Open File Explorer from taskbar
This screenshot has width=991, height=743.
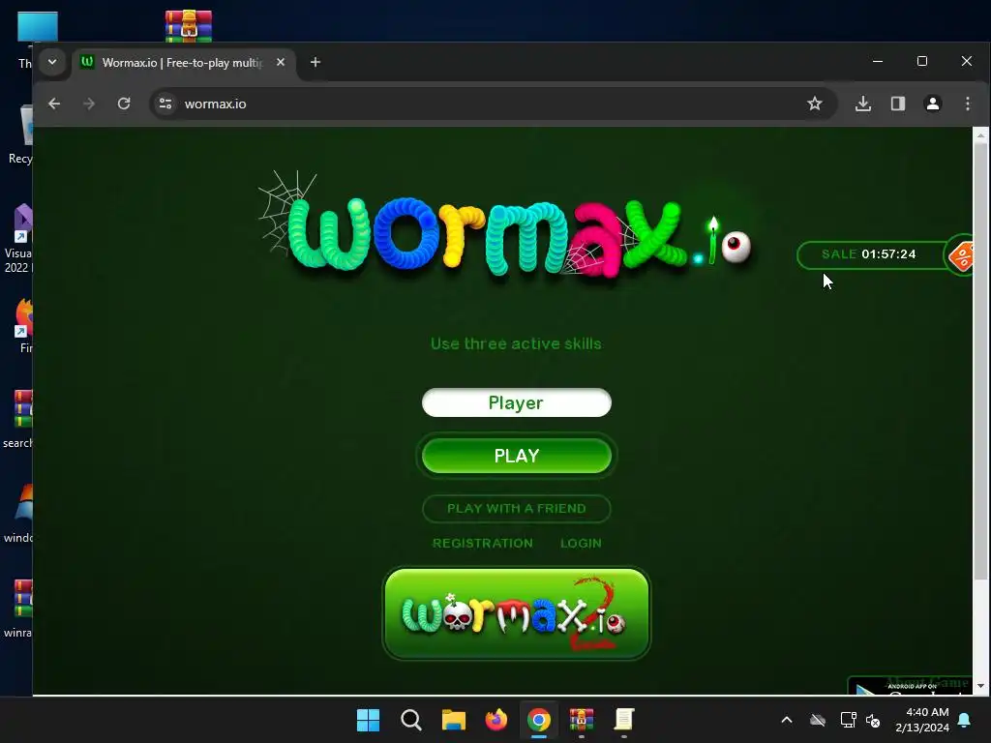coord(453,720)
